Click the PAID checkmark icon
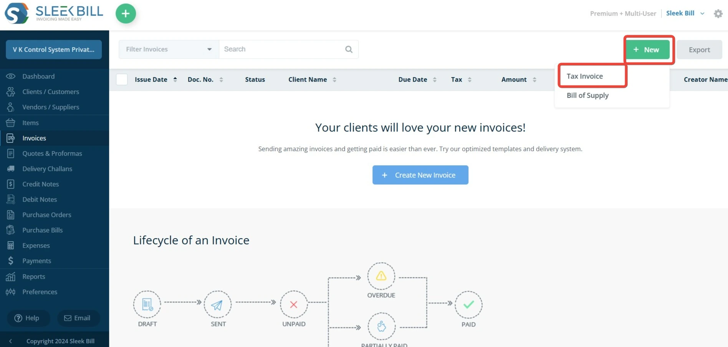The image size is (728, 347). (468, 304)
